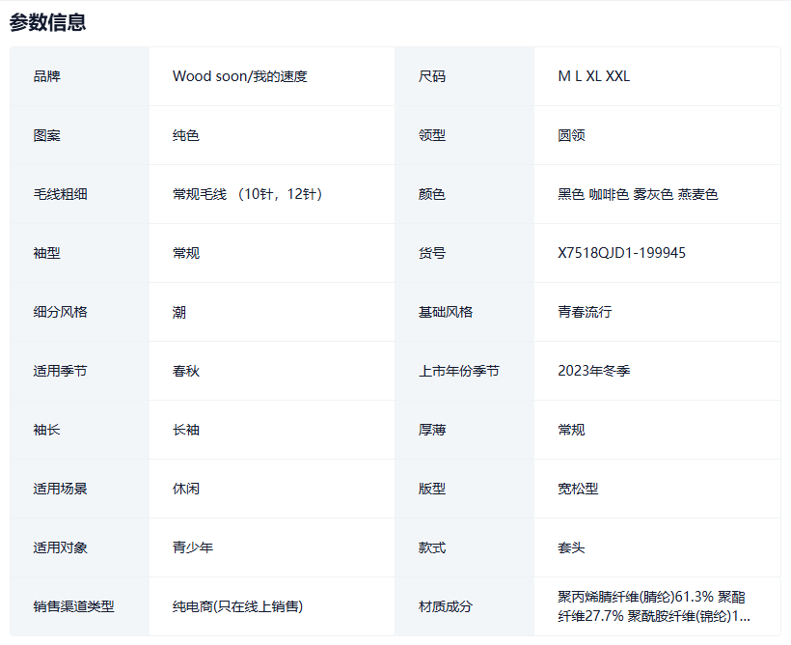Click the item number X7518QJD1-199945

(x=621, y=253)
